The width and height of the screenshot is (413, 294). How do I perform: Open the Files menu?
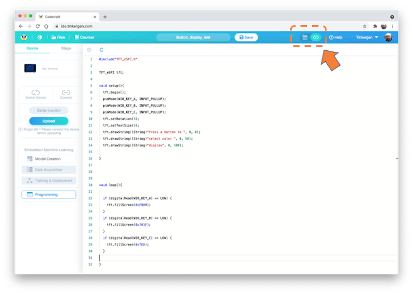coord(58,37)
